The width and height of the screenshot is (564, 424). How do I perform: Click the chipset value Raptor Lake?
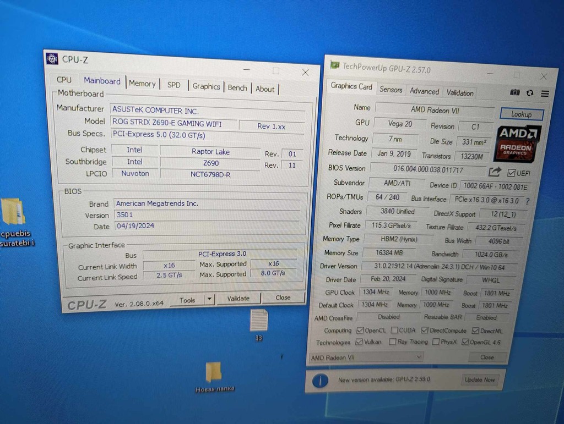pyautogui.click(x=210, y=151)
